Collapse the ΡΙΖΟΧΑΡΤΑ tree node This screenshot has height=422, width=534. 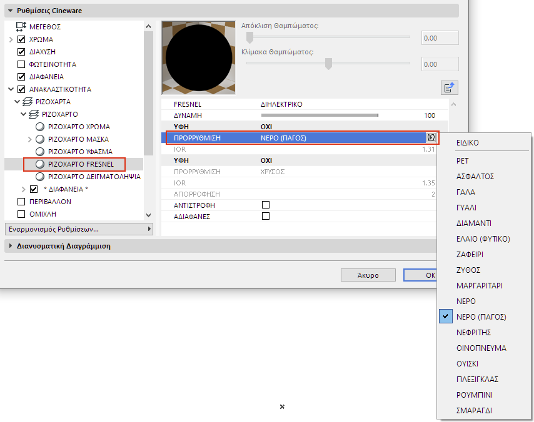click(17, 102)
